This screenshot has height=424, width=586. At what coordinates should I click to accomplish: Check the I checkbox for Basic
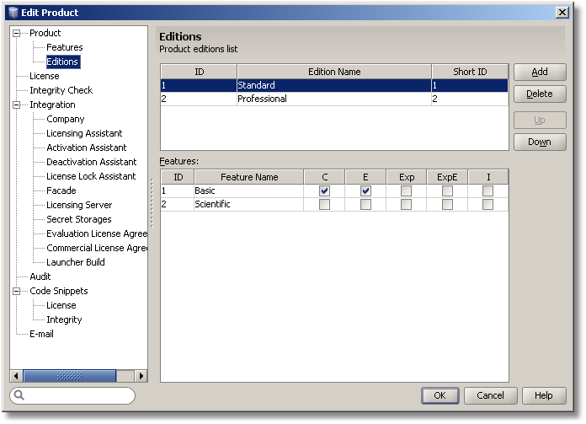pyautogui.click(x=487, y=191)
